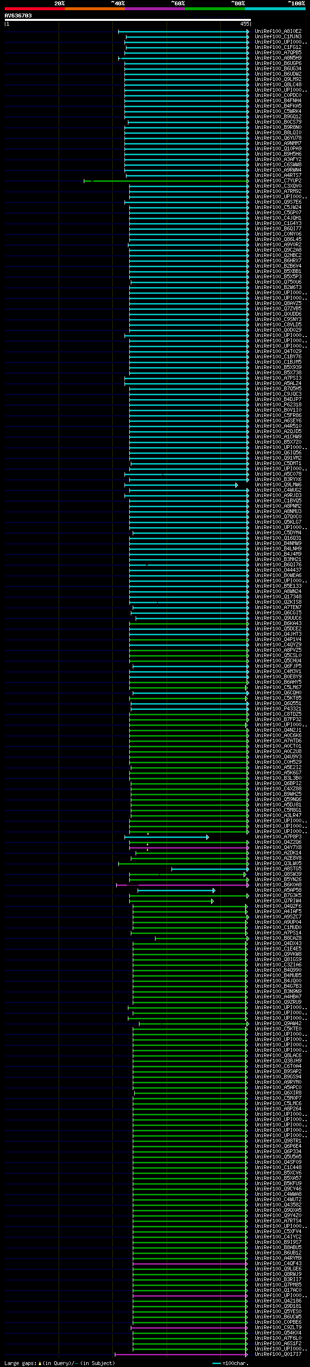The image size is (310, 1367).
Task: Click the short cyan alignment bar for Q9LMW6
Action: pyautogui.click(x=181, y=485)
